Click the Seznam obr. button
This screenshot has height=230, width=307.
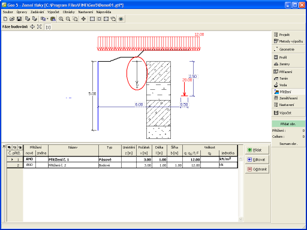288,144
